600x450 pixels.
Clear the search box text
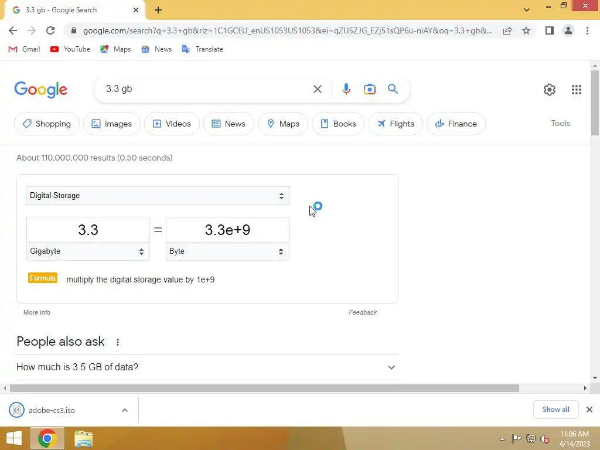click(317, 89)
